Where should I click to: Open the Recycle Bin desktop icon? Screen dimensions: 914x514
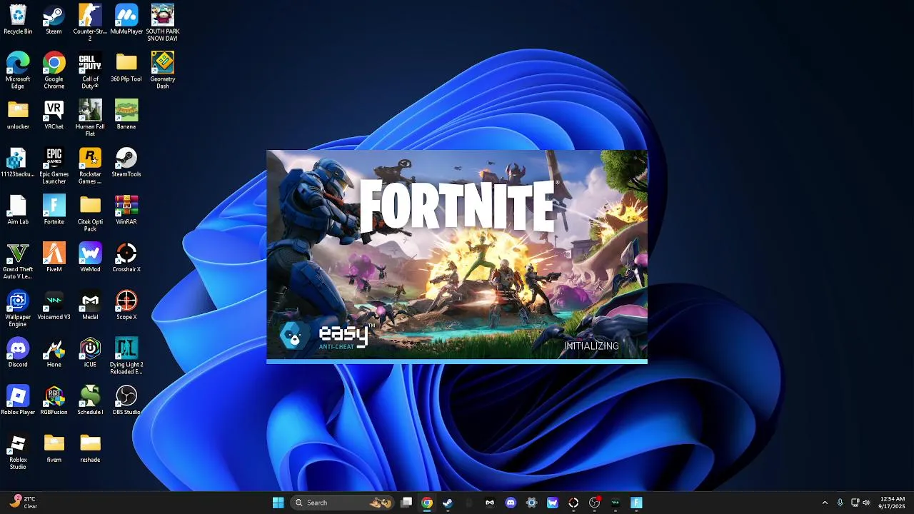(x=18, y=19)
